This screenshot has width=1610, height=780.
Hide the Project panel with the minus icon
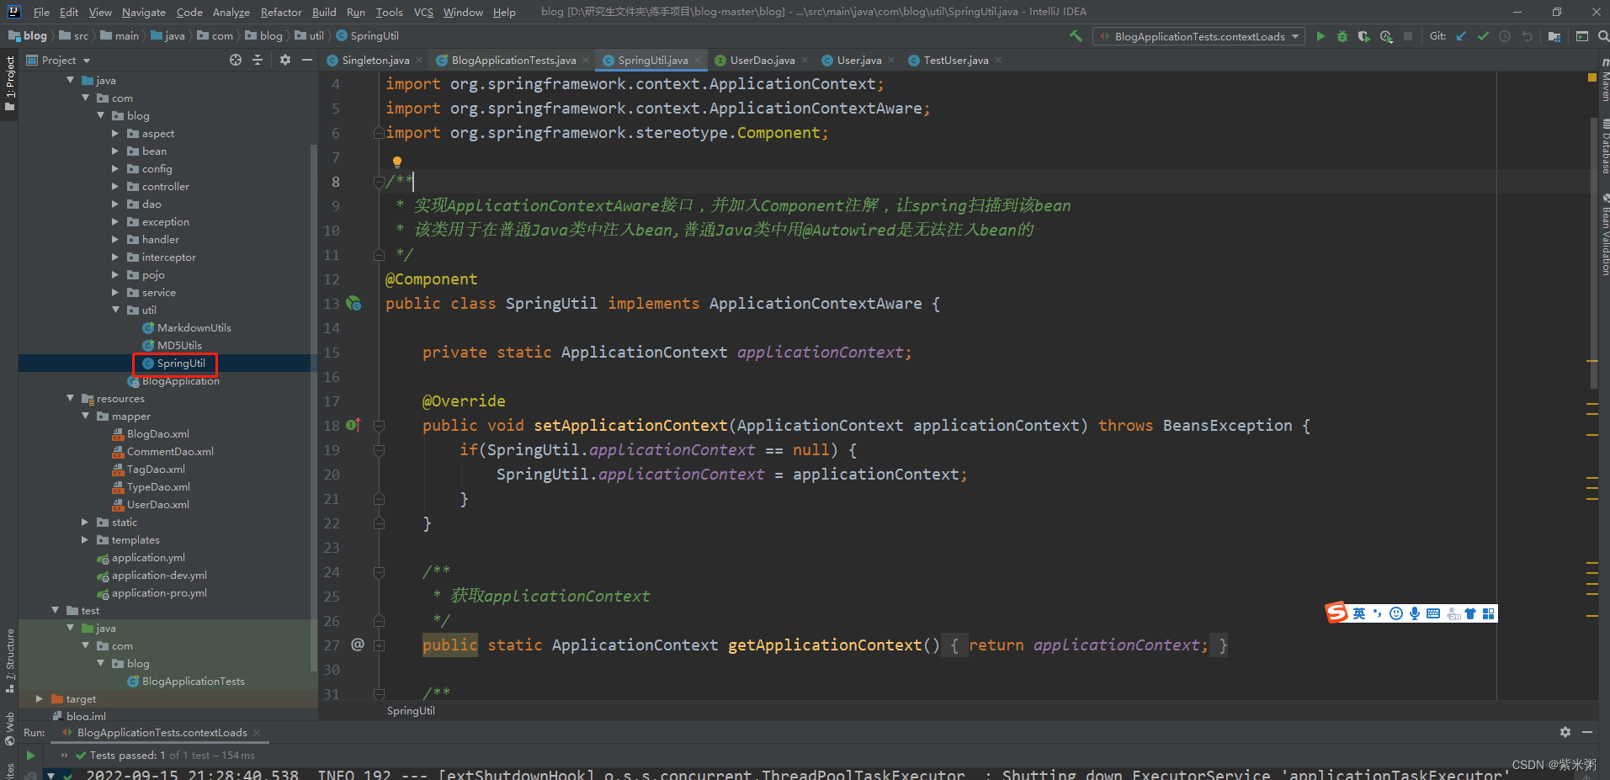point(307,60)
